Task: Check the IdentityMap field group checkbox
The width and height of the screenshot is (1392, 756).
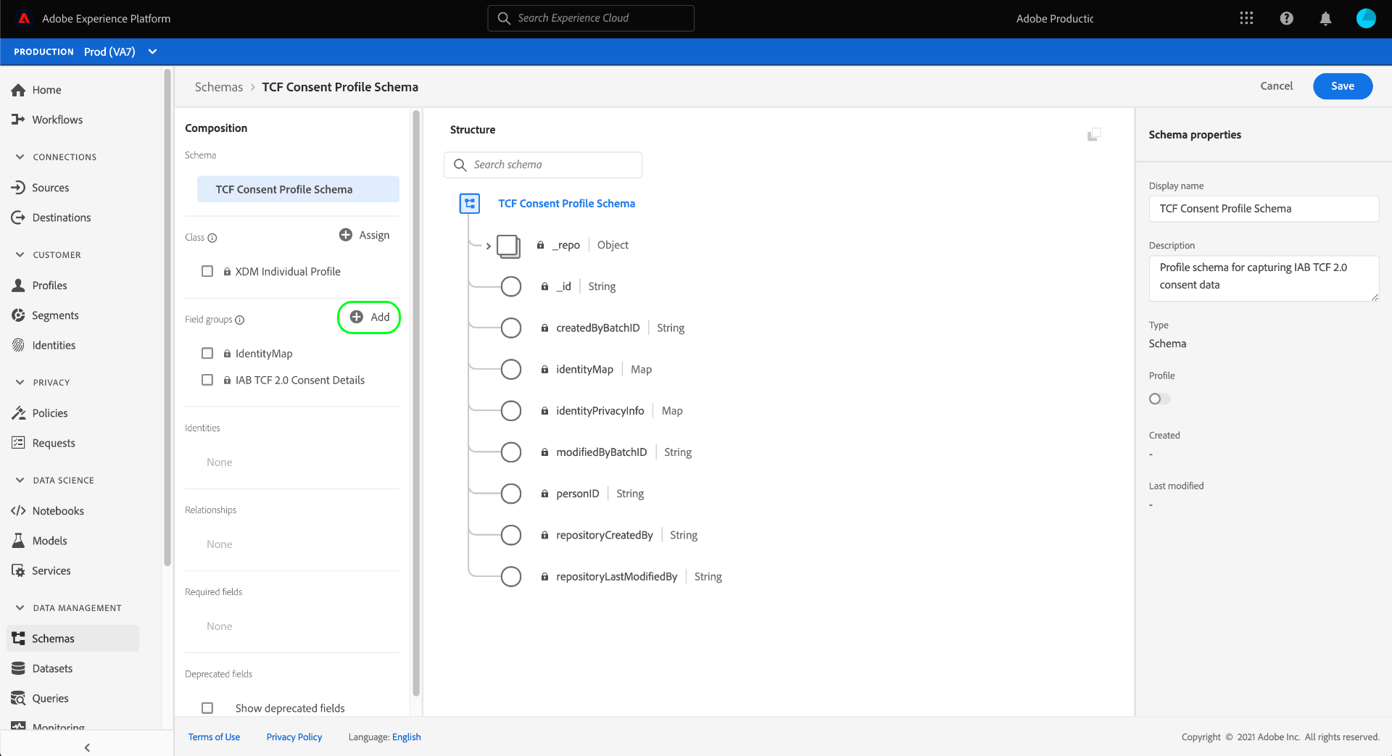Action: (x=207, y=353)
